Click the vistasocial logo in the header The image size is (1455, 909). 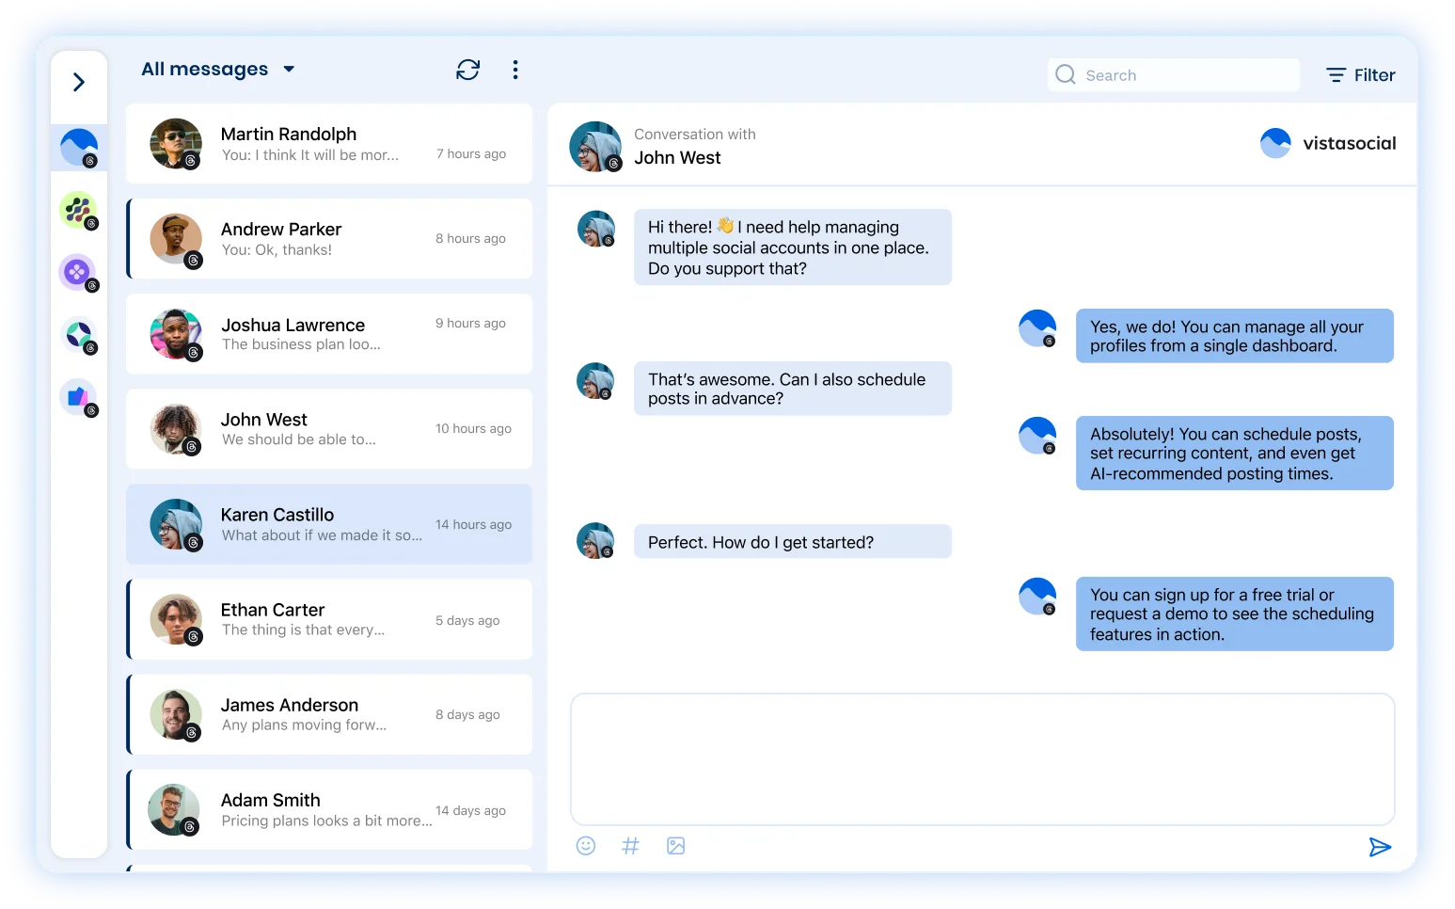tap(1328, 143)
